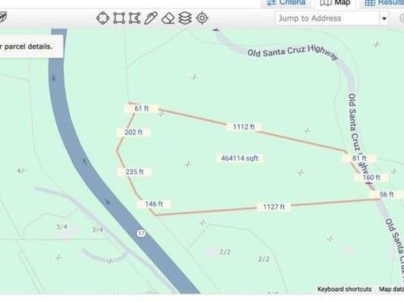404x302 pixels.
Task: Open Keyboard shortcuts link
Action: click(x=344, y=289)
